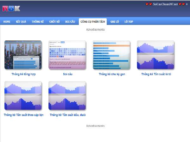Open the Tần suất đầu, đuôi thumbnail
Screen dimensions: 190x142
67,96
